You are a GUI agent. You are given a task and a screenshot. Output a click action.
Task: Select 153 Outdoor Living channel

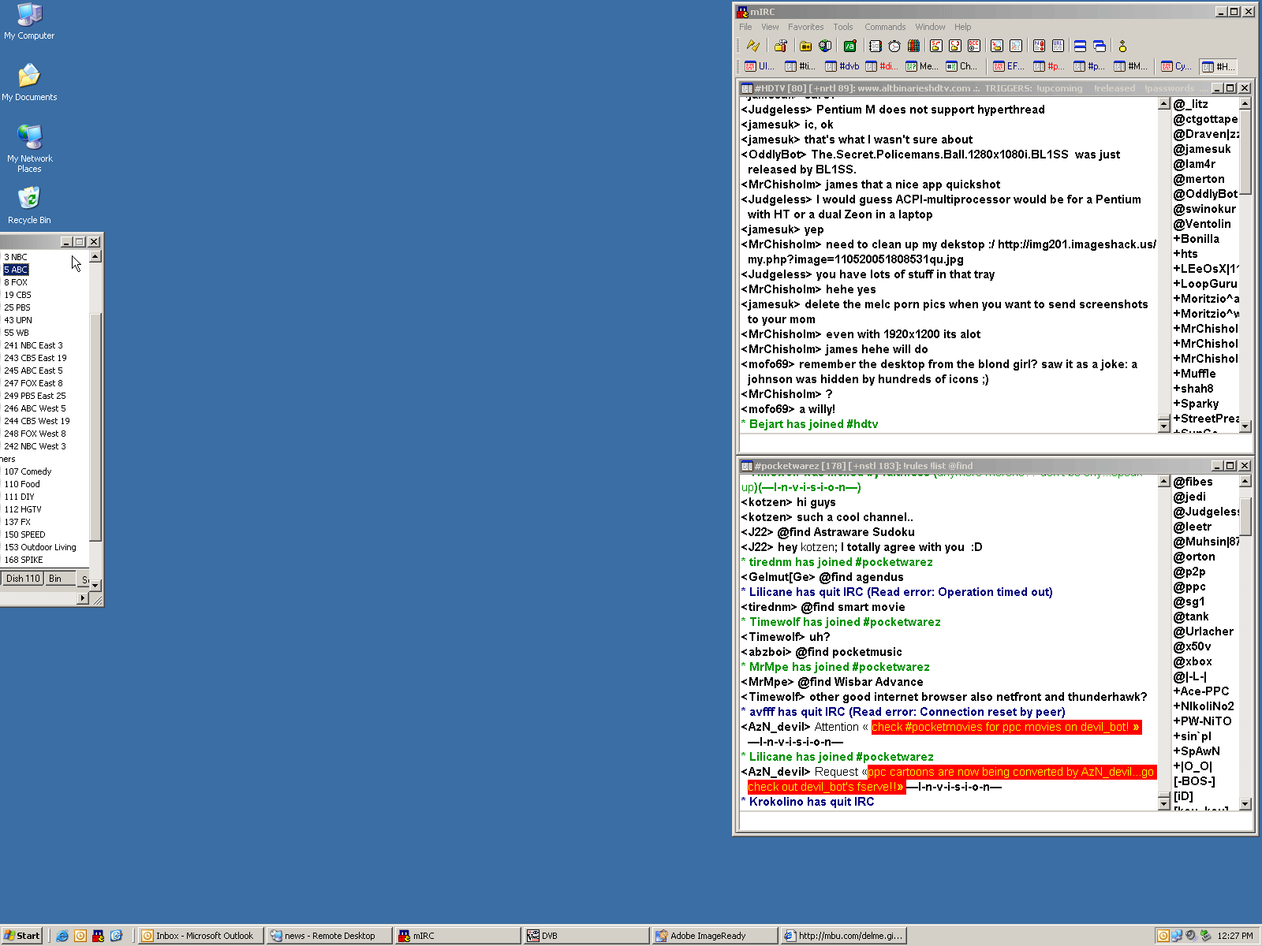click(x=40, y=547)
